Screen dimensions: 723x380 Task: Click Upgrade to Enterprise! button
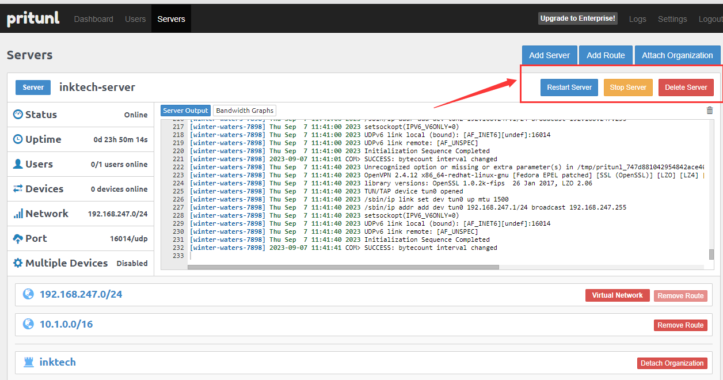(578, 18)
